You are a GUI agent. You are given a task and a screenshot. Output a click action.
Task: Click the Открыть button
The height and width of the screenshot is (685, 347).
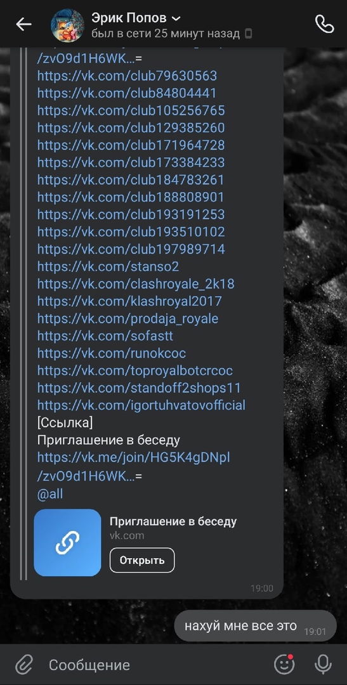point(142,560)
